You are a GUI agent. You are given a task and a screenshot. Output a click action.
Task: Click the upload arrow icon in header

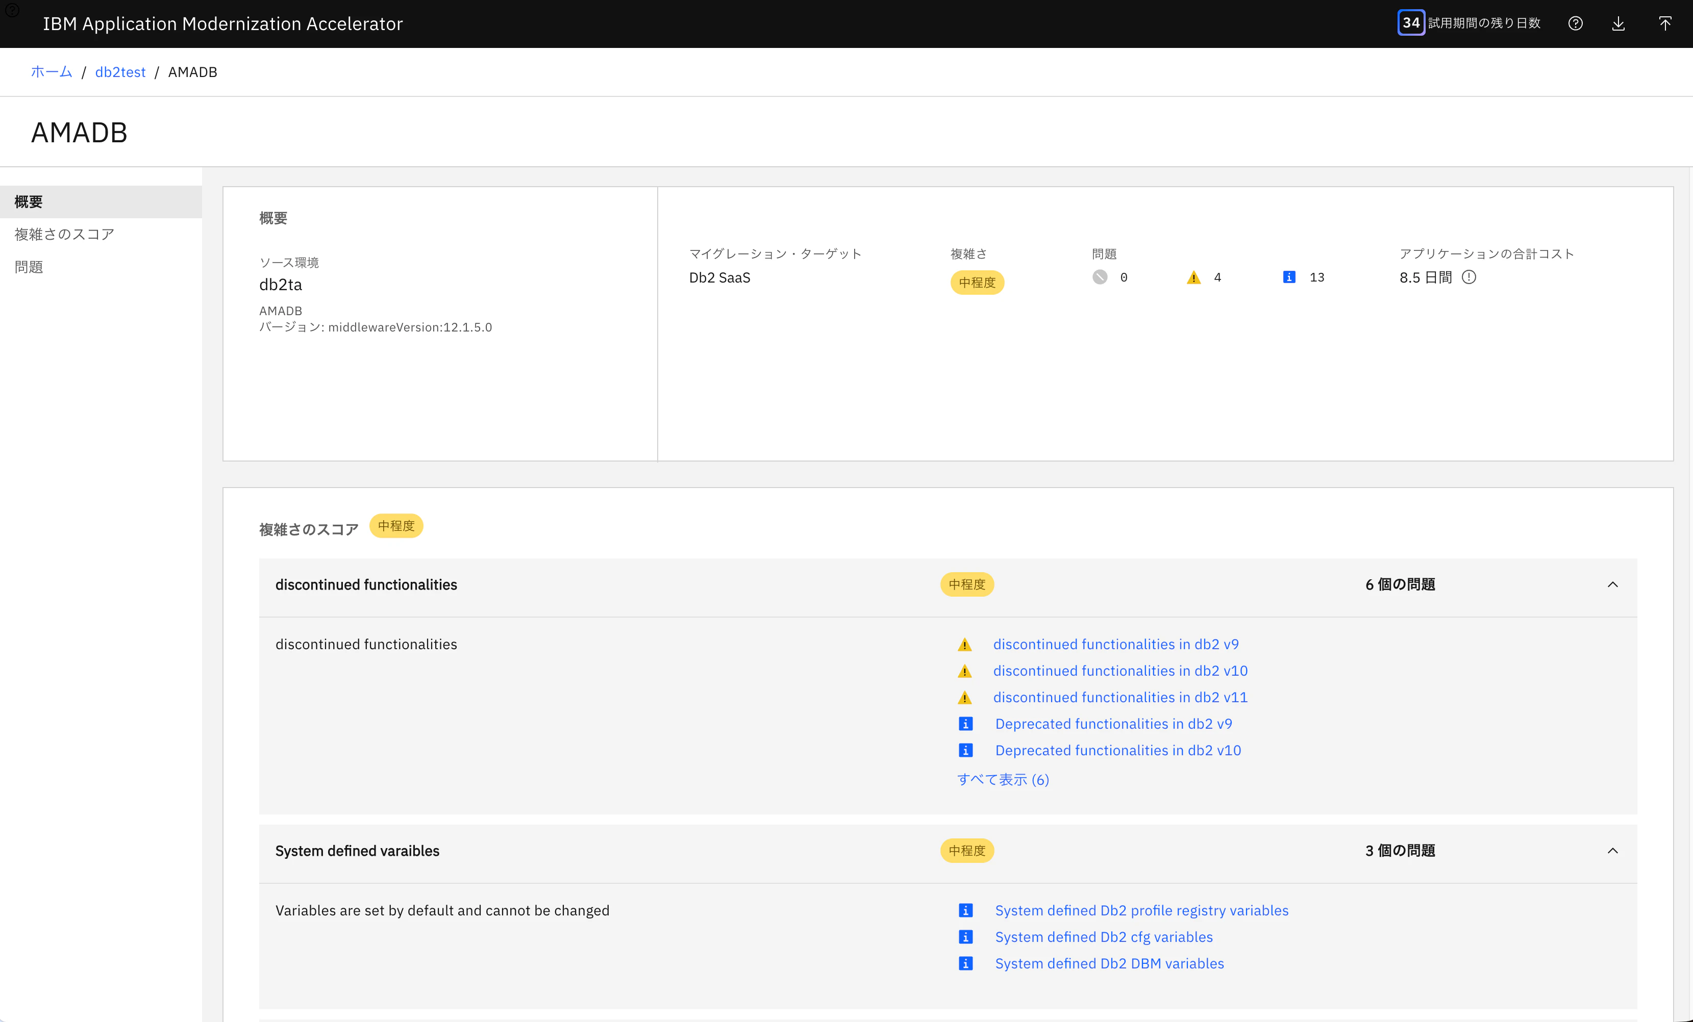click(x=1665, y=23)
